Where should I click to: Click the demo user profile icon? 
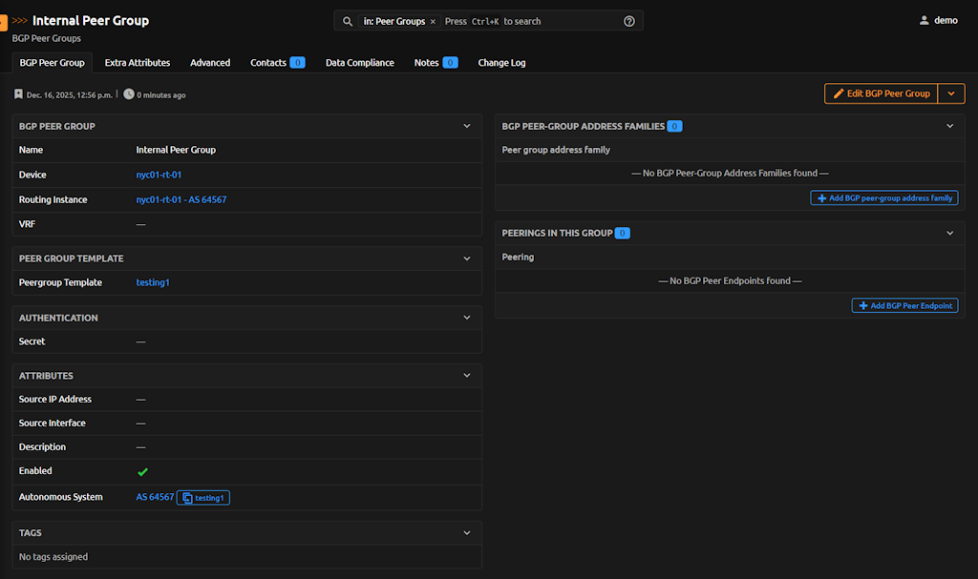[x=924, y=20]
